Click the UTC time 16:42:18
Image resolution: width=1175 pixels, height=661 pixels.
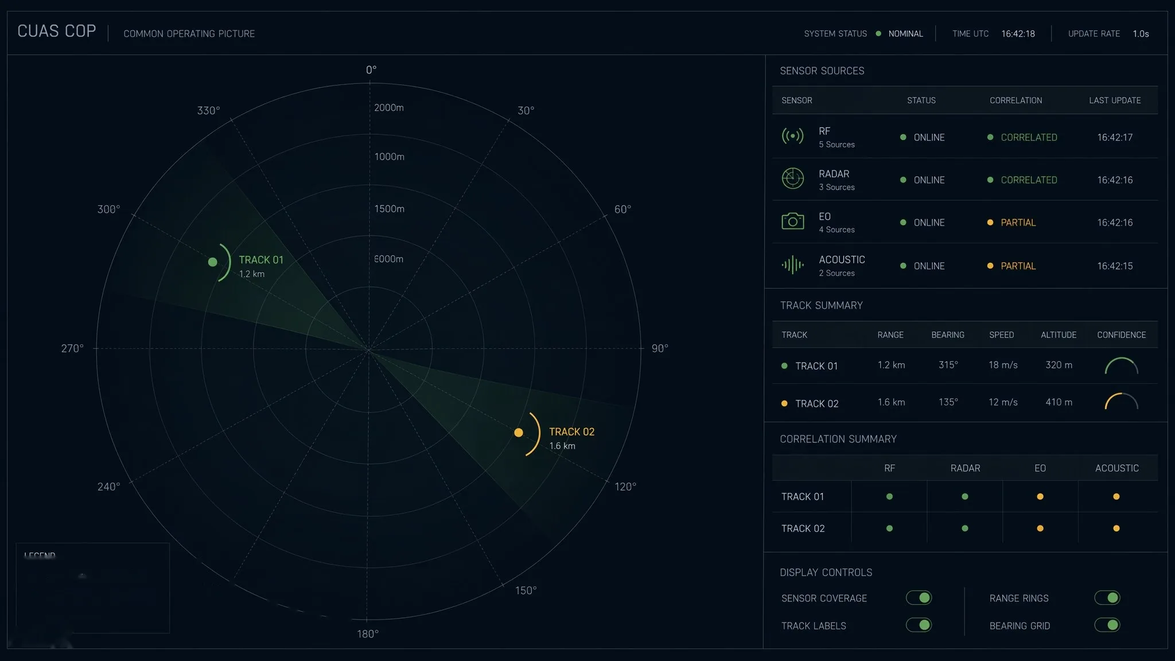[x=1018, y=34]
